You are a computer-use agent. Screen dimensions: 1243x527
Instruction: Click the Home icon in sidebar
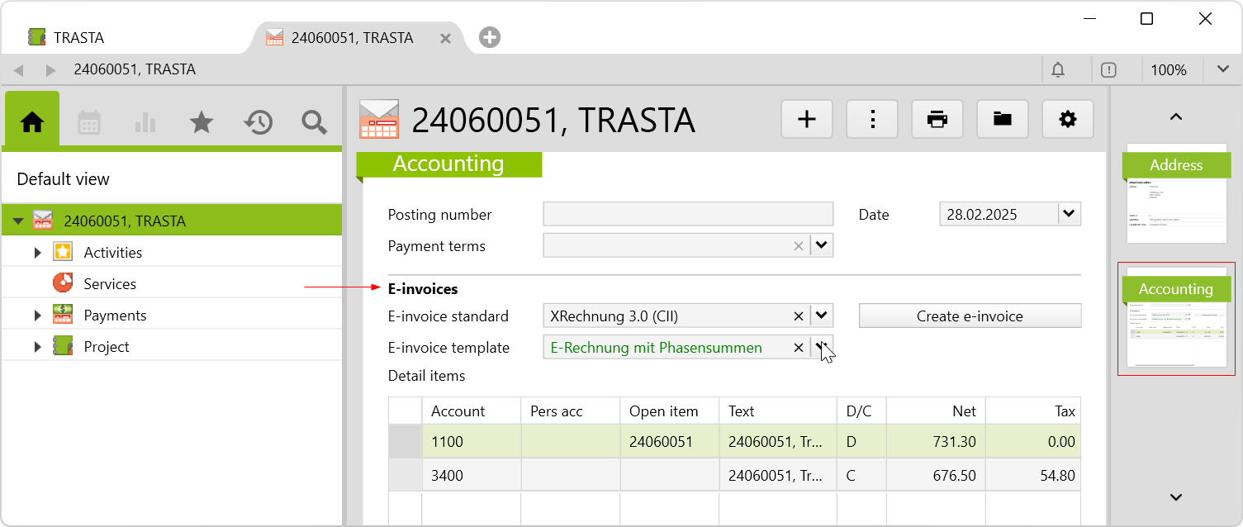pos(32,122)
